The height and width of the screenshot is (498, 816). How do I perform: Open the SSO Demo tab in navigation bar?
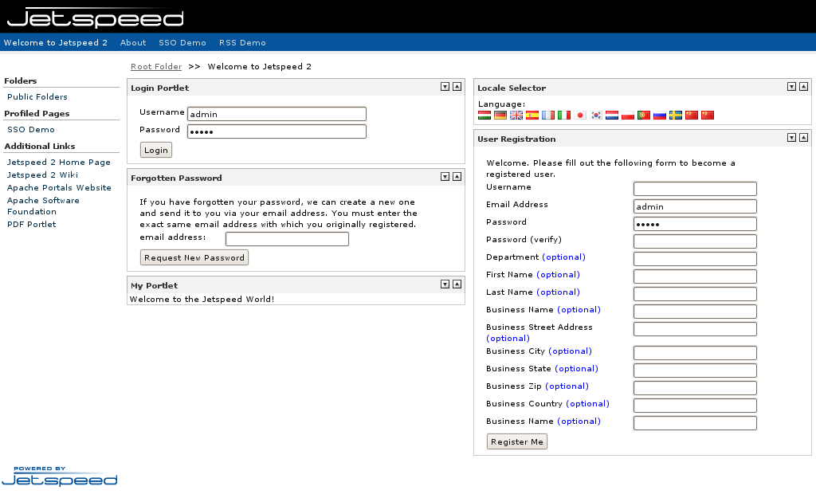(182, 43)
